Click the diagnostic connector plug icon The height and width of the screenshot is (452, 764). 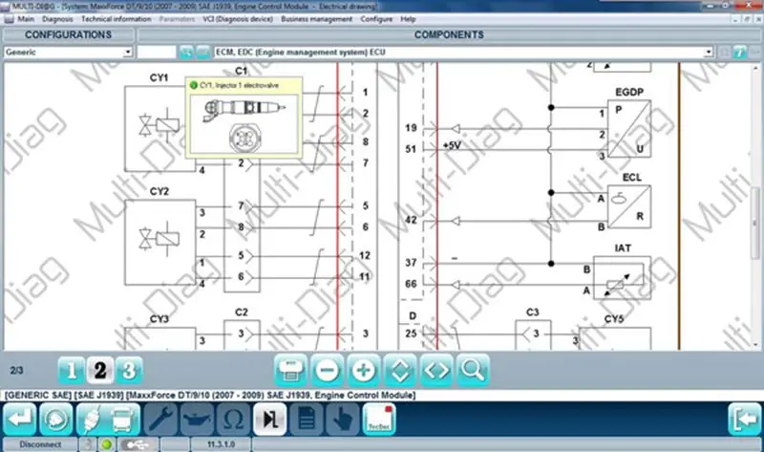point(91,419)
